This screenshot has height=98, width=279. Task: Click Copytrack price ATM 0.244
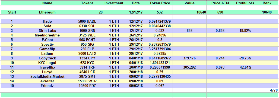pyautogui.click(x=220, y=58)
